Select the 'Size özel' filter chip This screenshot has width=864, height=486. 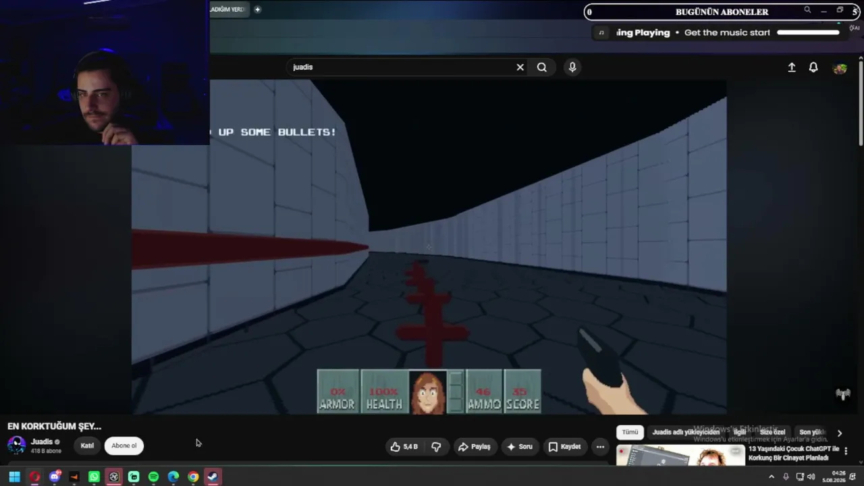tap(773, 432)
